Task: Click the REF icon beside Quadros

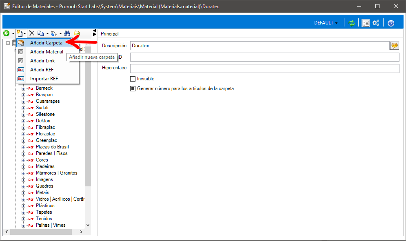Action: coord(31,186)
